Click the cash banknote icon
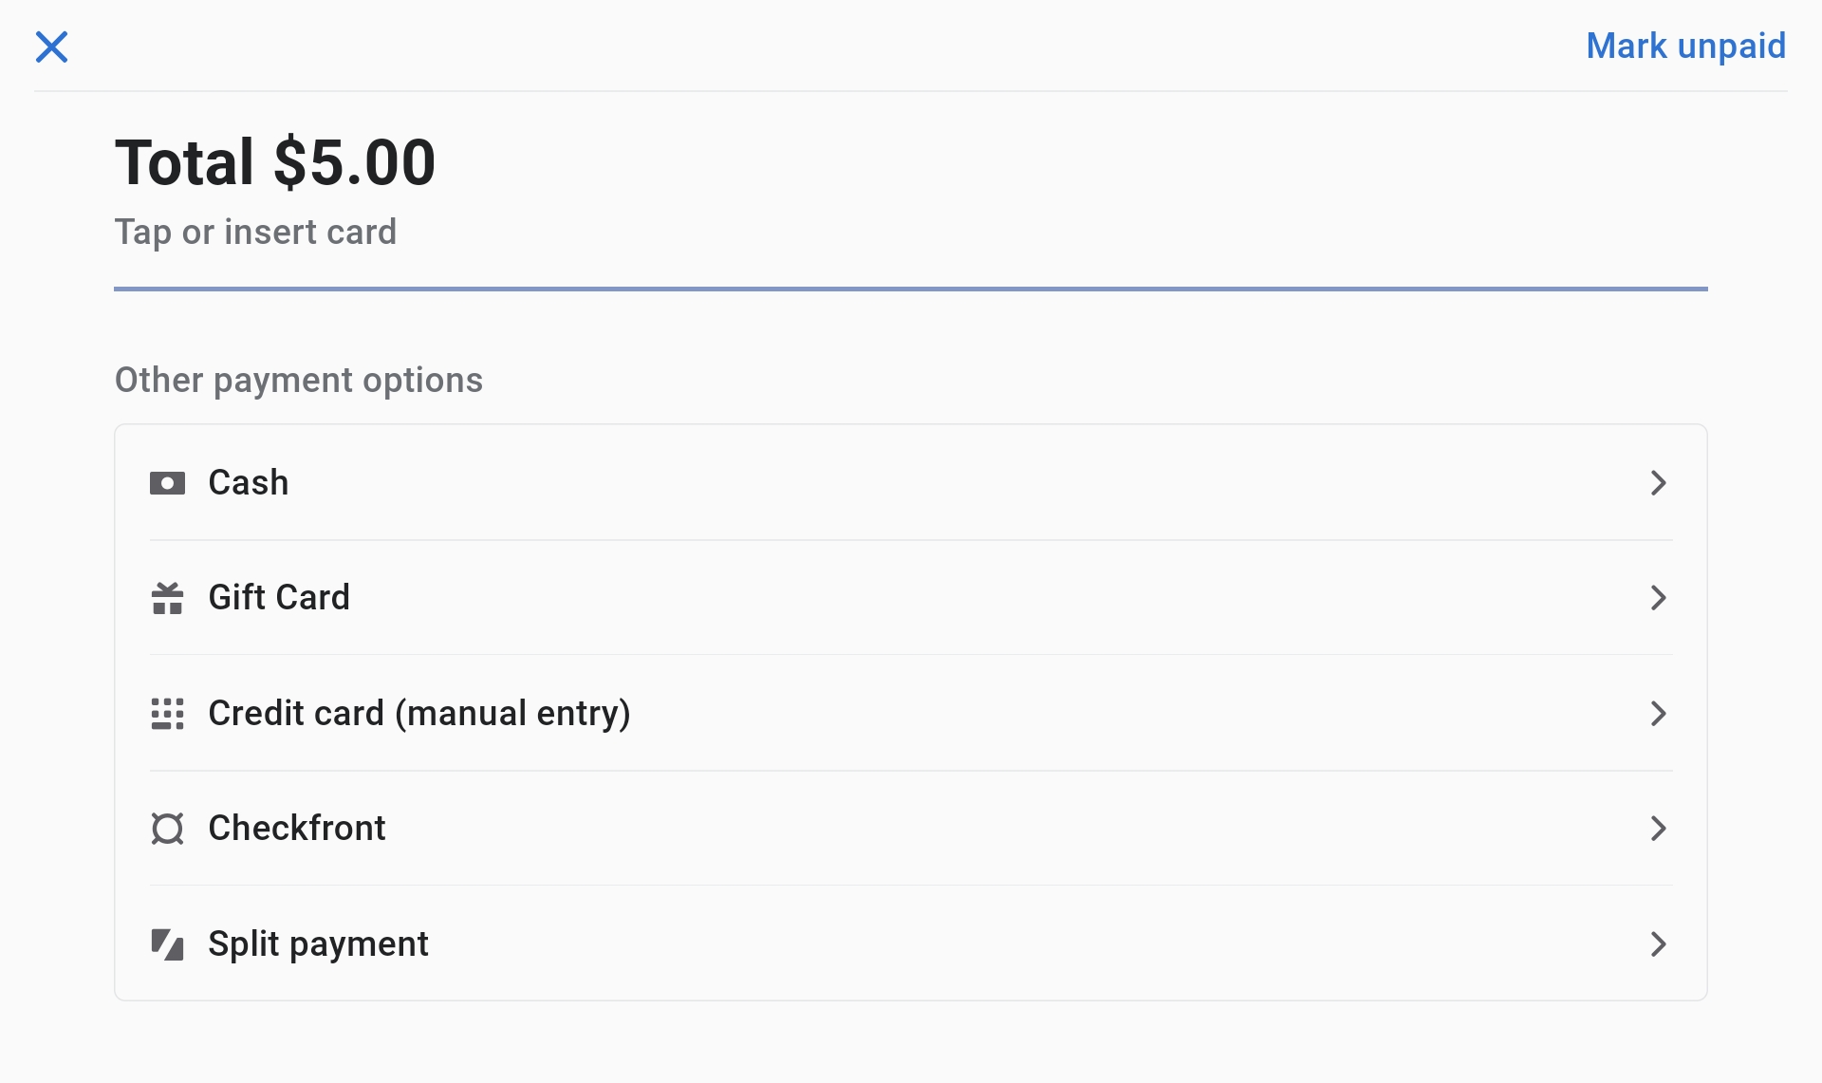 [167, 483]
